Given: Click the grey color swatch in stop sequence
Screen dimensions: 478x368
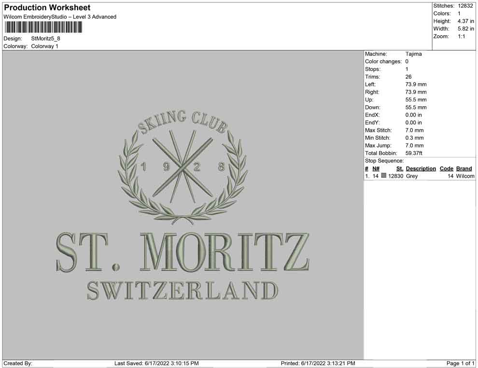Looking at the screenshot, I should coord(384,176).
